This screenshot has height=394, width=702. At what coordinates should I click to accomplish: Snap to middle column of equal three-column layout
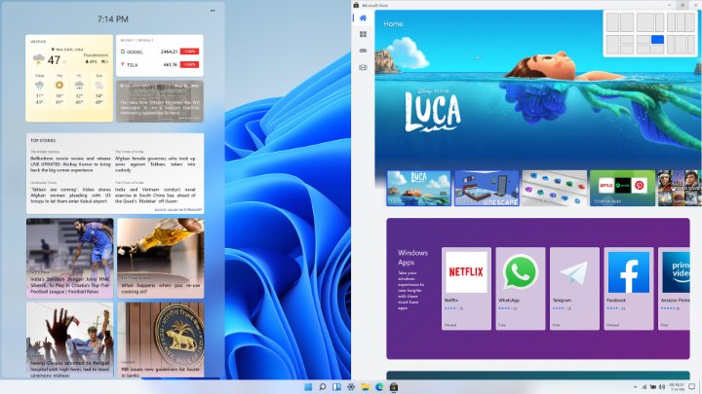pyautogui.click(x=681, y=22)
